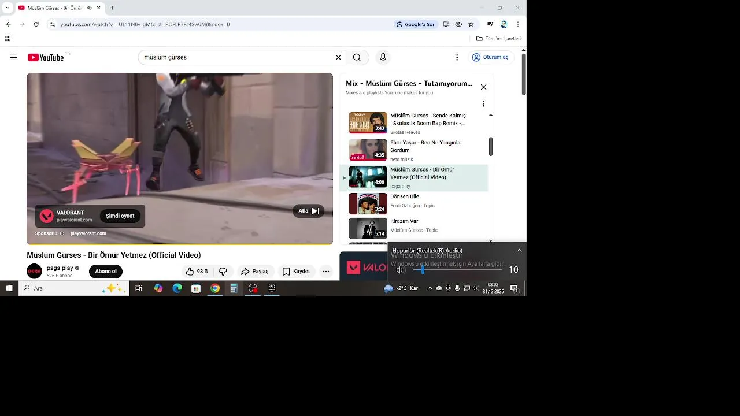Screen dimensions: 740x416
Task: Open the apps grid in bookmarks bar
Action: coord(8,39)
